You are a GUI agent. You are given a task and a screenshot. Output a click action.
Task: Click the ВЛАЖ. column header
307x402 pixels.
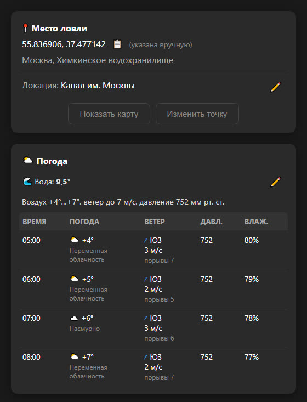256,222
